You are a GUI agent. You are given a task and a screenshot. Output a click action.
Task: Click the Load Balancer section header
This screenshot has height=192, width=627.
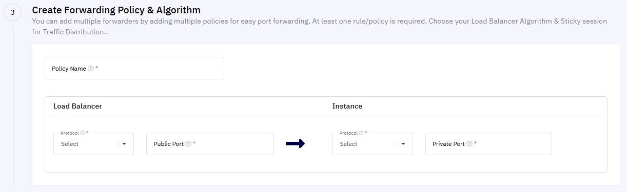click(77, 106)
